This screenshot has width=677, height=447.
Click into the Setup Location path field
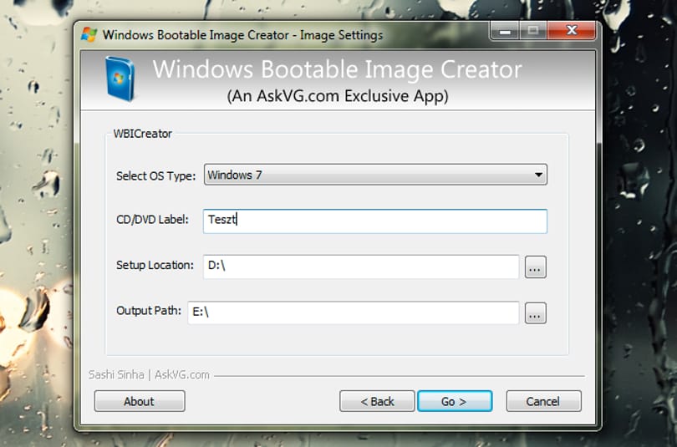tap(361, 267)
